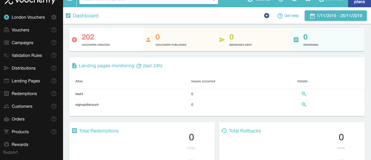Open Customers section
371x160 pixels.
tap(22, 106)
